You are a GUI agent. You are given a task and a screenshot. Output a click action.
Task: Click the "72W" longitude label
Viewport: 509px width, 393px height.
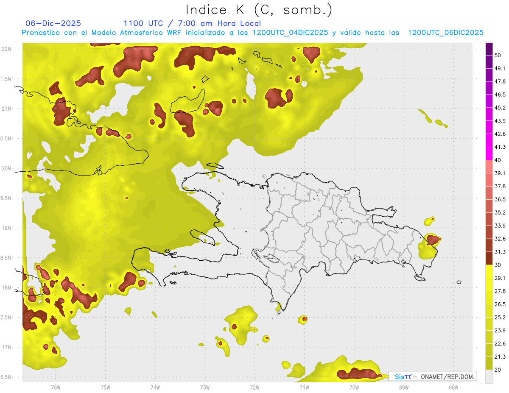click(x=255, y=387)
